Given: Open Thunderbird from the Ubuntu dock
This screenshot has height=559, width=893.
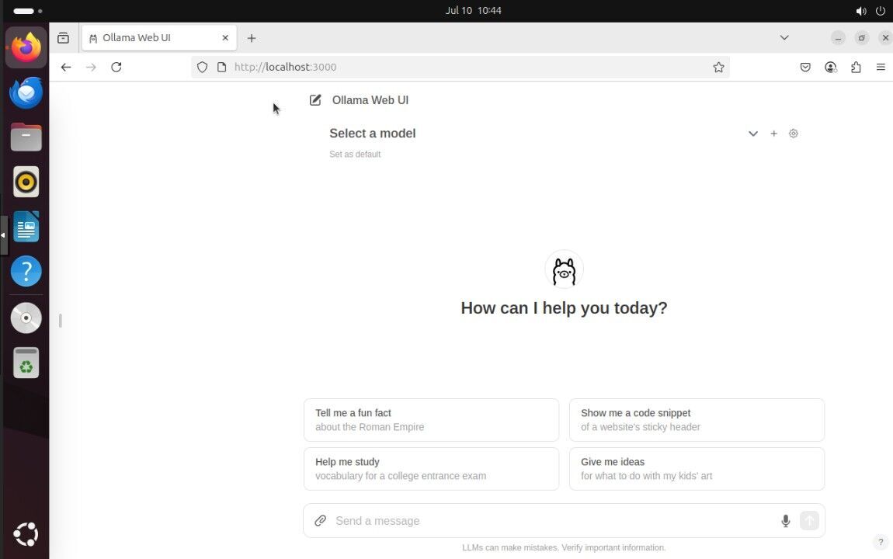Looking at the screenshot, I should 26,92.
